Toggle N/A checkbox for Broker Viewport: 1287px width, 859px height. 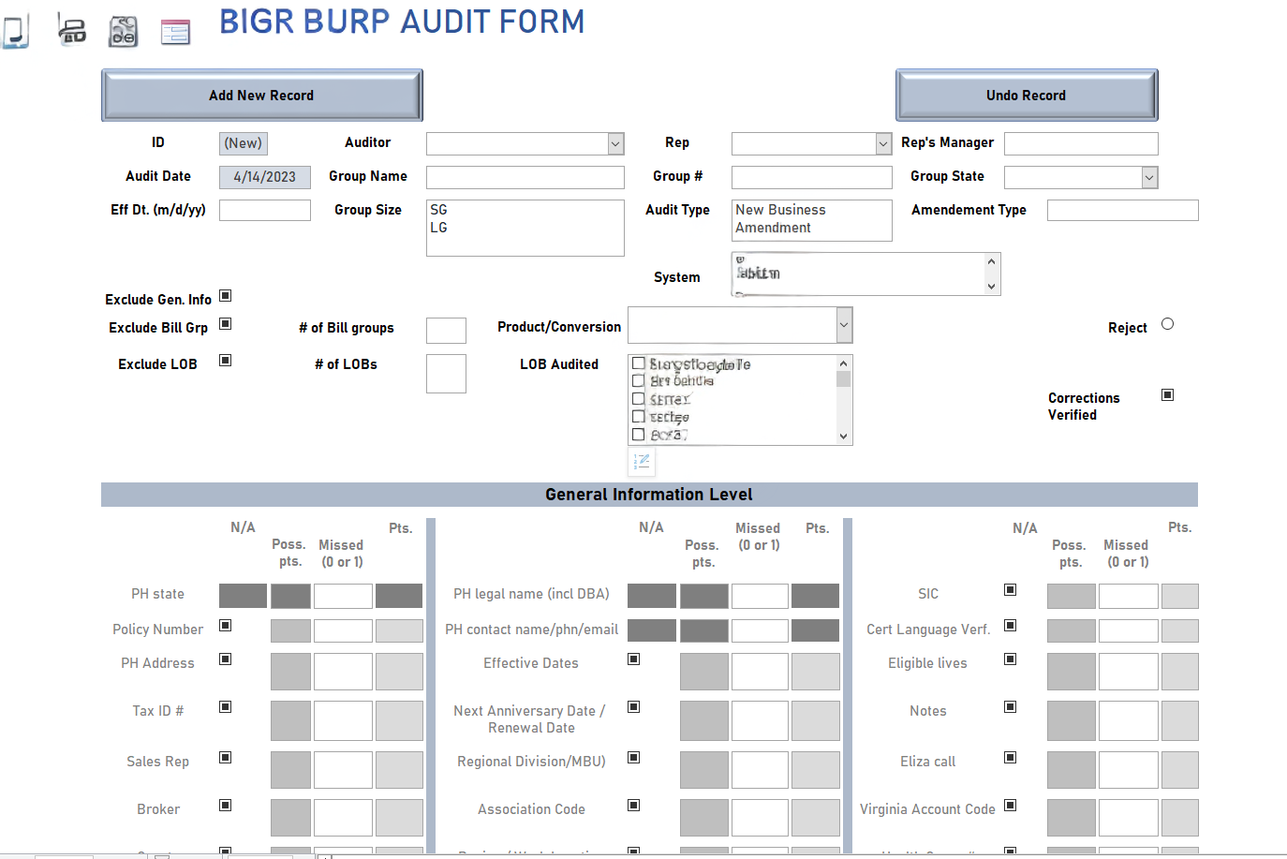(226, 806)
